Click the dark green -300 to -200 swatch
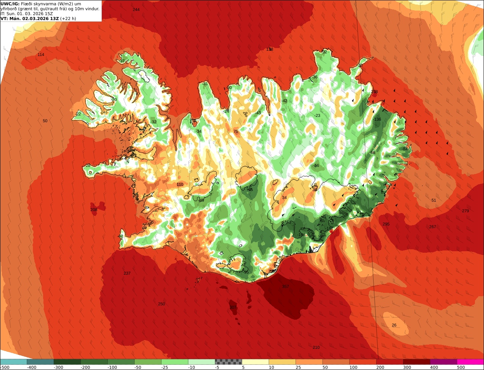The width and height of the screenshot is (484, 370). click(x=67, y=361)
